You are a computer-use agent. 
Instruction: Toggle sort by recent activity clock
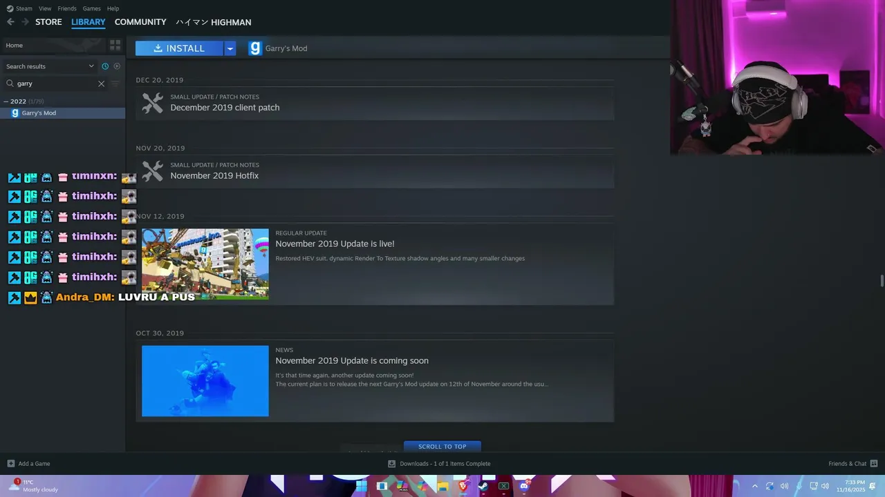tap(105, 66)
